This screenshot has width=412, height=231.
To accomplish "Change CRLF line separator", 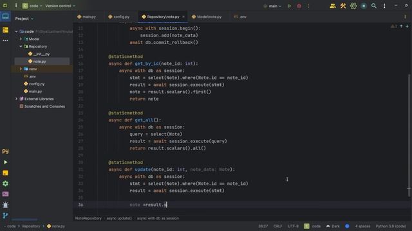I will [x=277, y=226].
